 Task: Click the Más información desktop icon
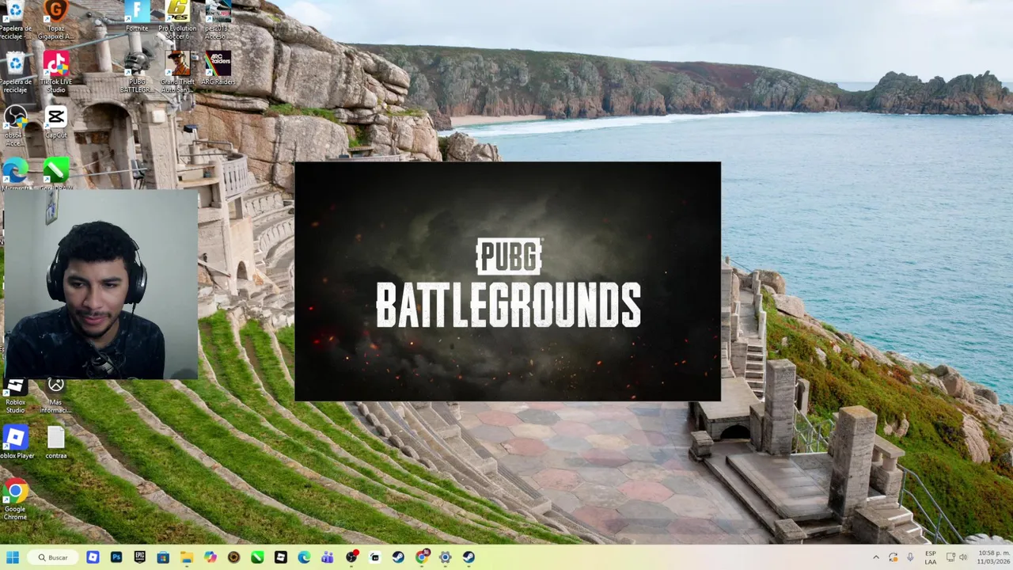[55, 396]
